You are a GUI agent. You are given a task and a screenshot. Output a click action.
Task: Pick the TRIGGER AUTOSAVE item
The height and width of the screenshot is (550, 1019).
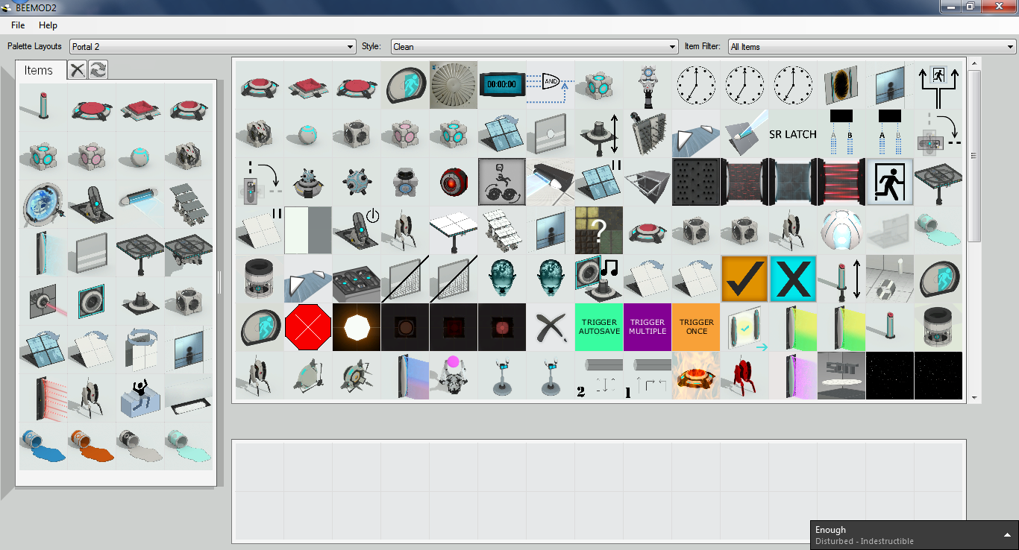[x=599, y=327]
